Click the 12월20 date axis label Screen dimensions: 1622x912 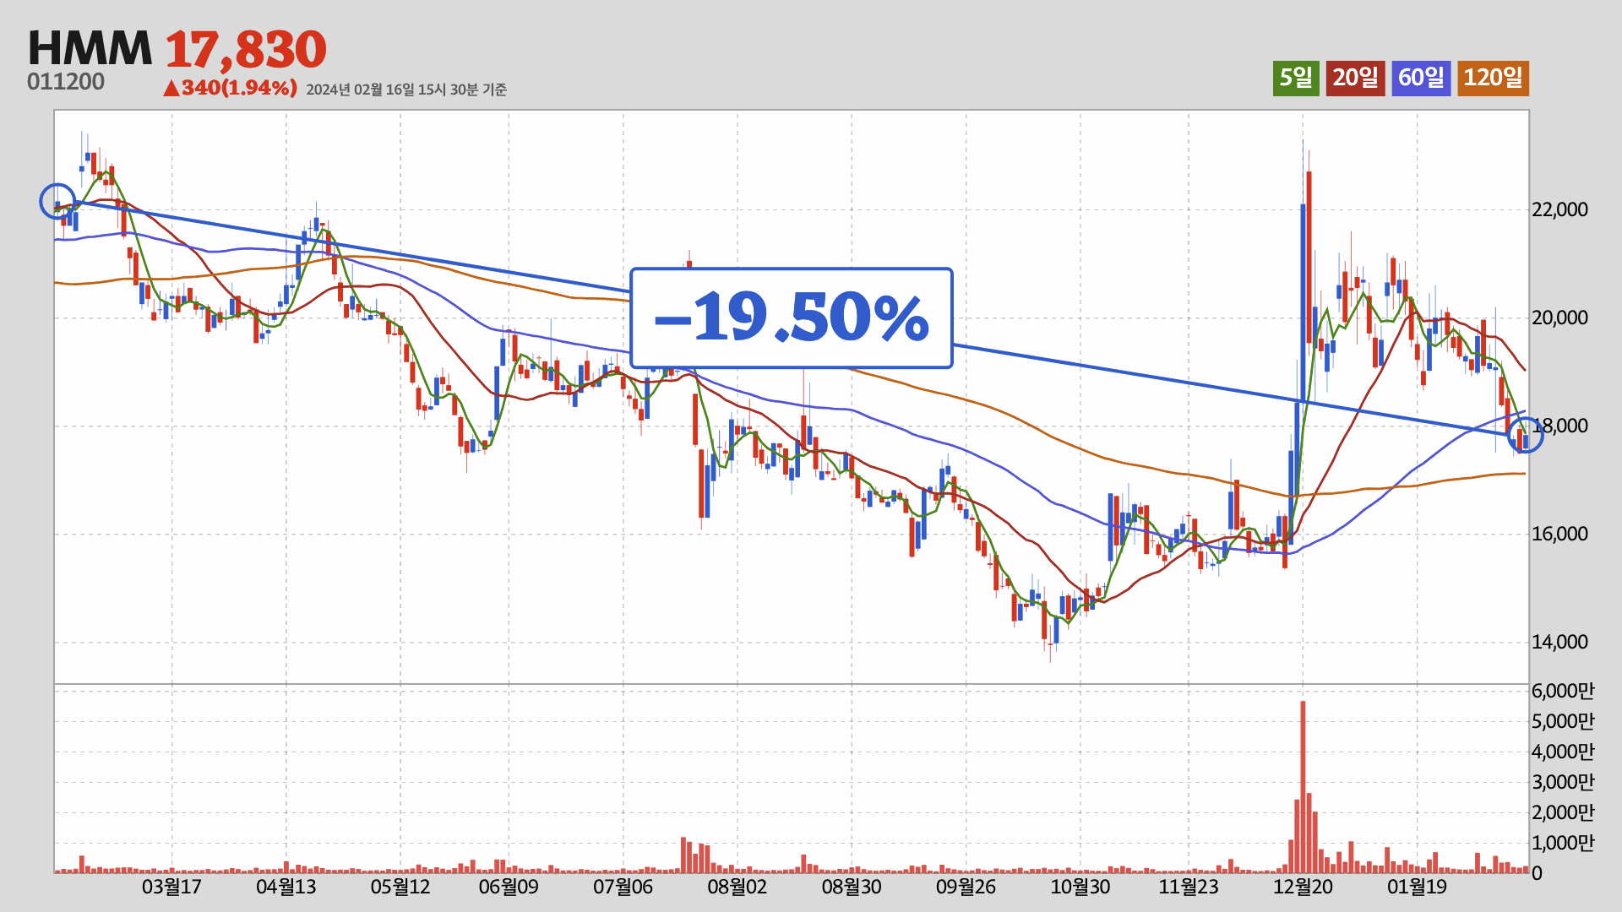1303,887
